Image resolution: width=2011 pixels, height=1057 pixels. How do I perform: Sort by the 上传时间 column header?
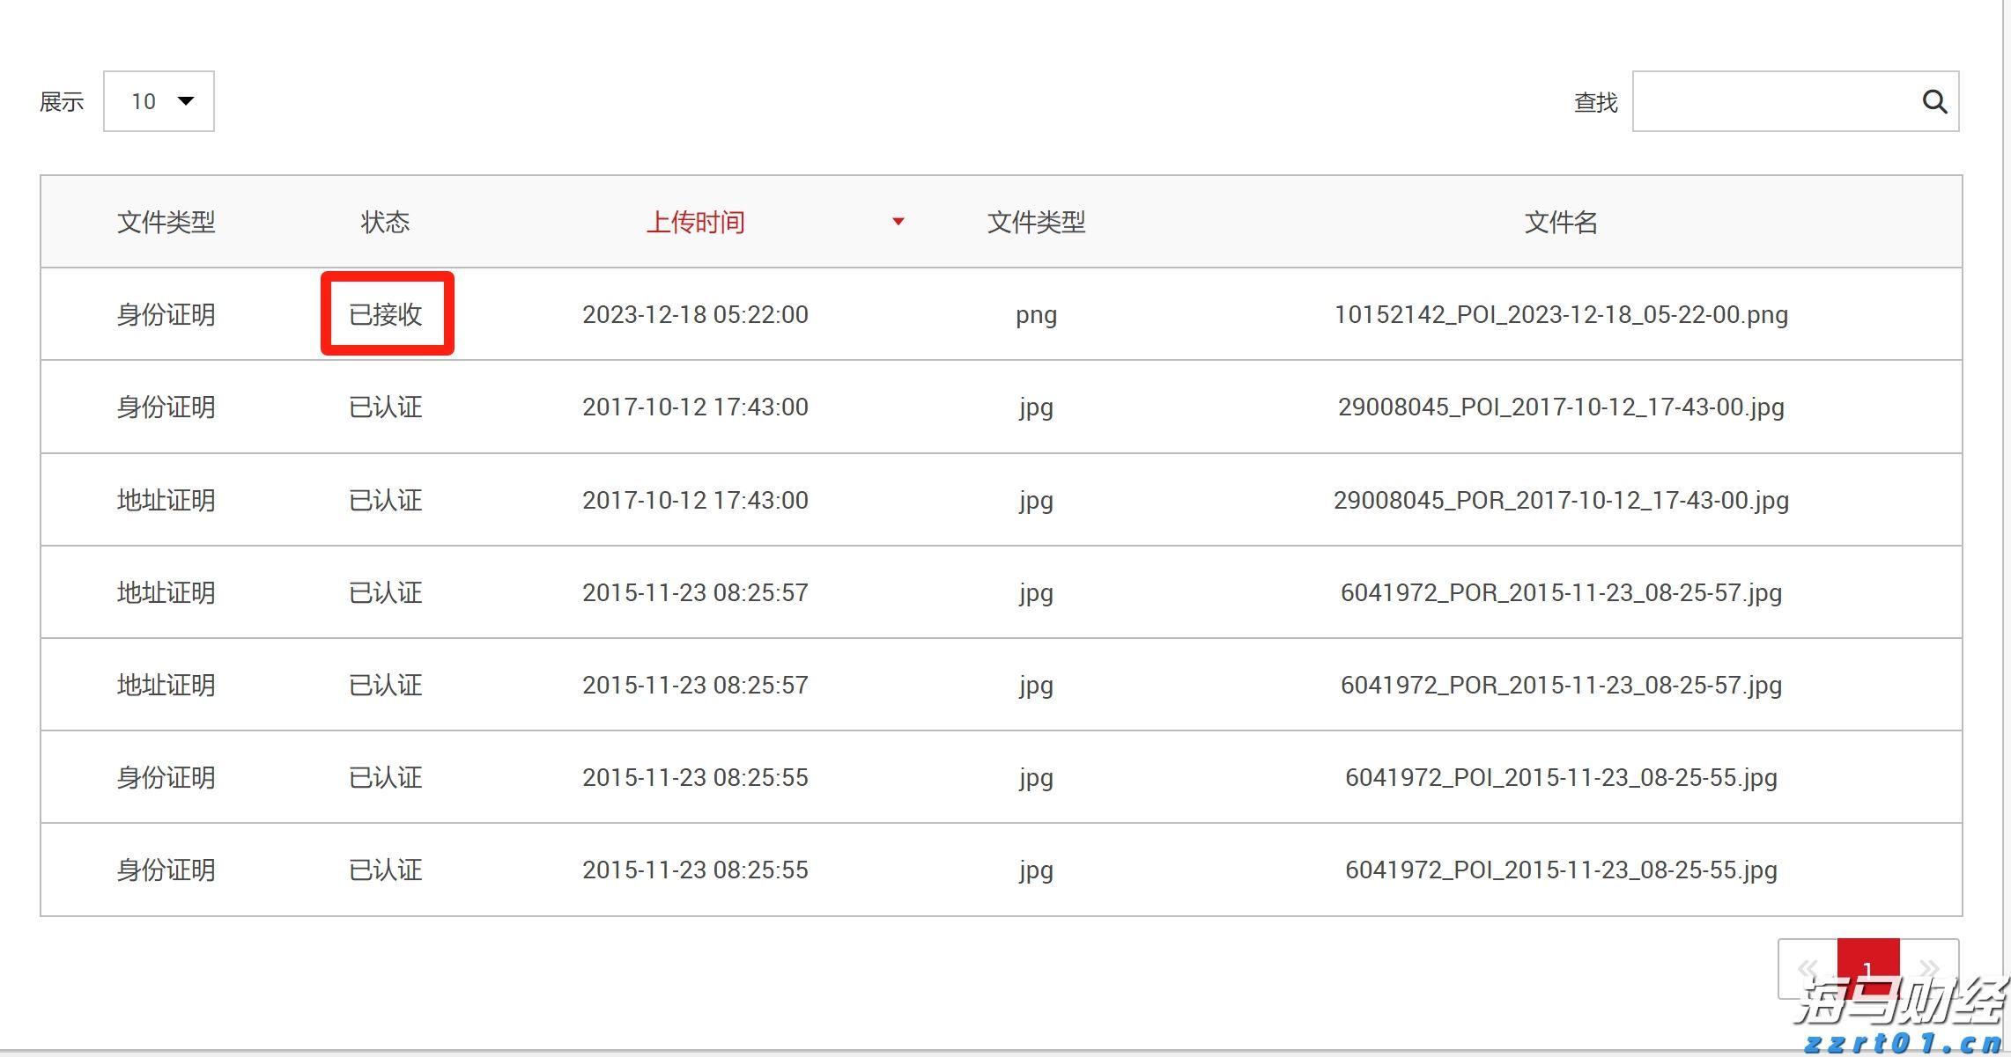pos(695,222)
